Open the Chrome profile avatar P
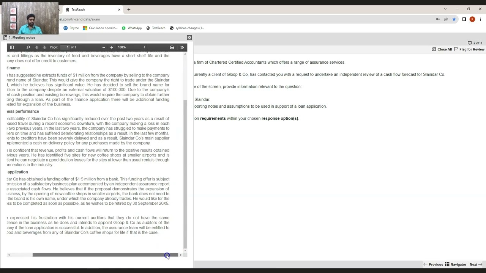Viewport: 486px width, 273px height. (472, 19)
